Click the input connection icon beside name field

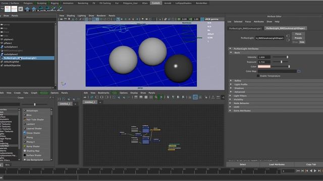[x=288, y=36]
